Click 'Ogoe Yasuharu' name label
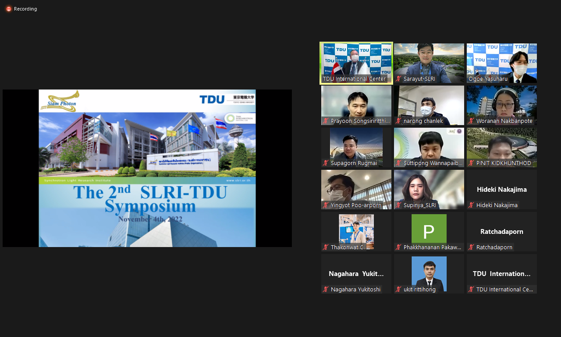Screen dimensions: 561x337 (x=488, y=79)
